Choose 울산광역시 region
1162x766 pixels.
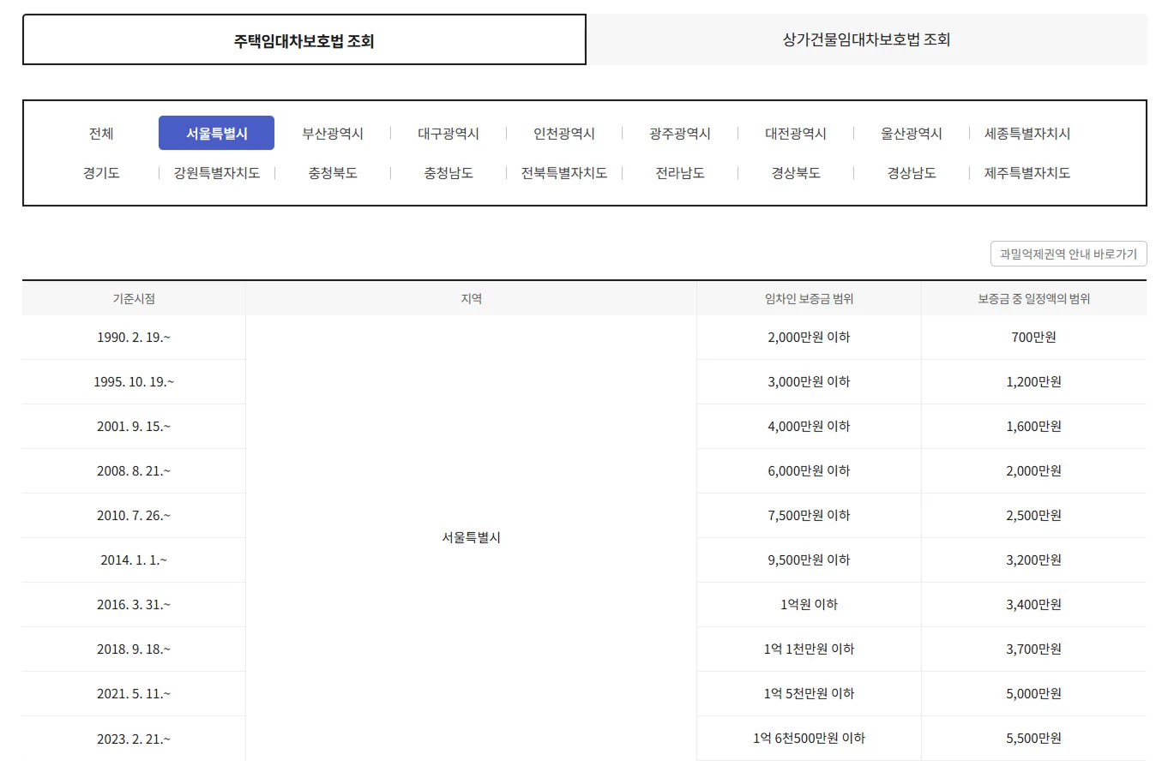tap(912, 134)
